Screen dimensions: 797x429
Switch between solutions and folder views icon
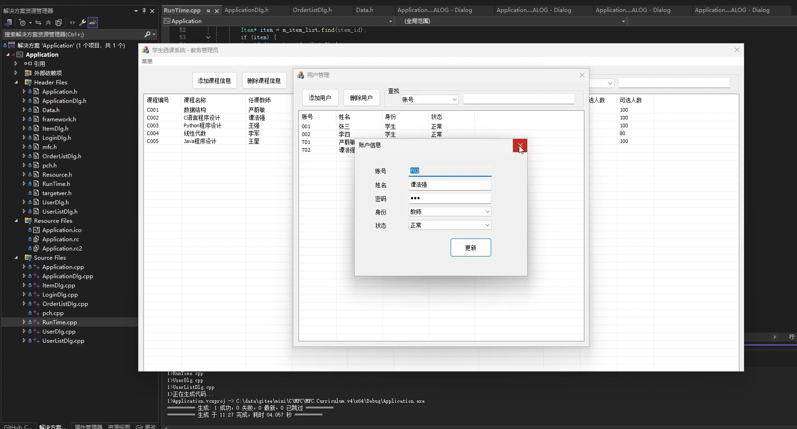[8, 22]
